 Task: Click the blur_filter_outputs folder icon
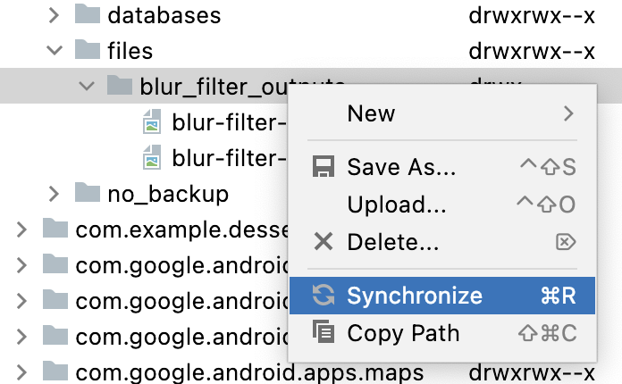click(119, 86)
